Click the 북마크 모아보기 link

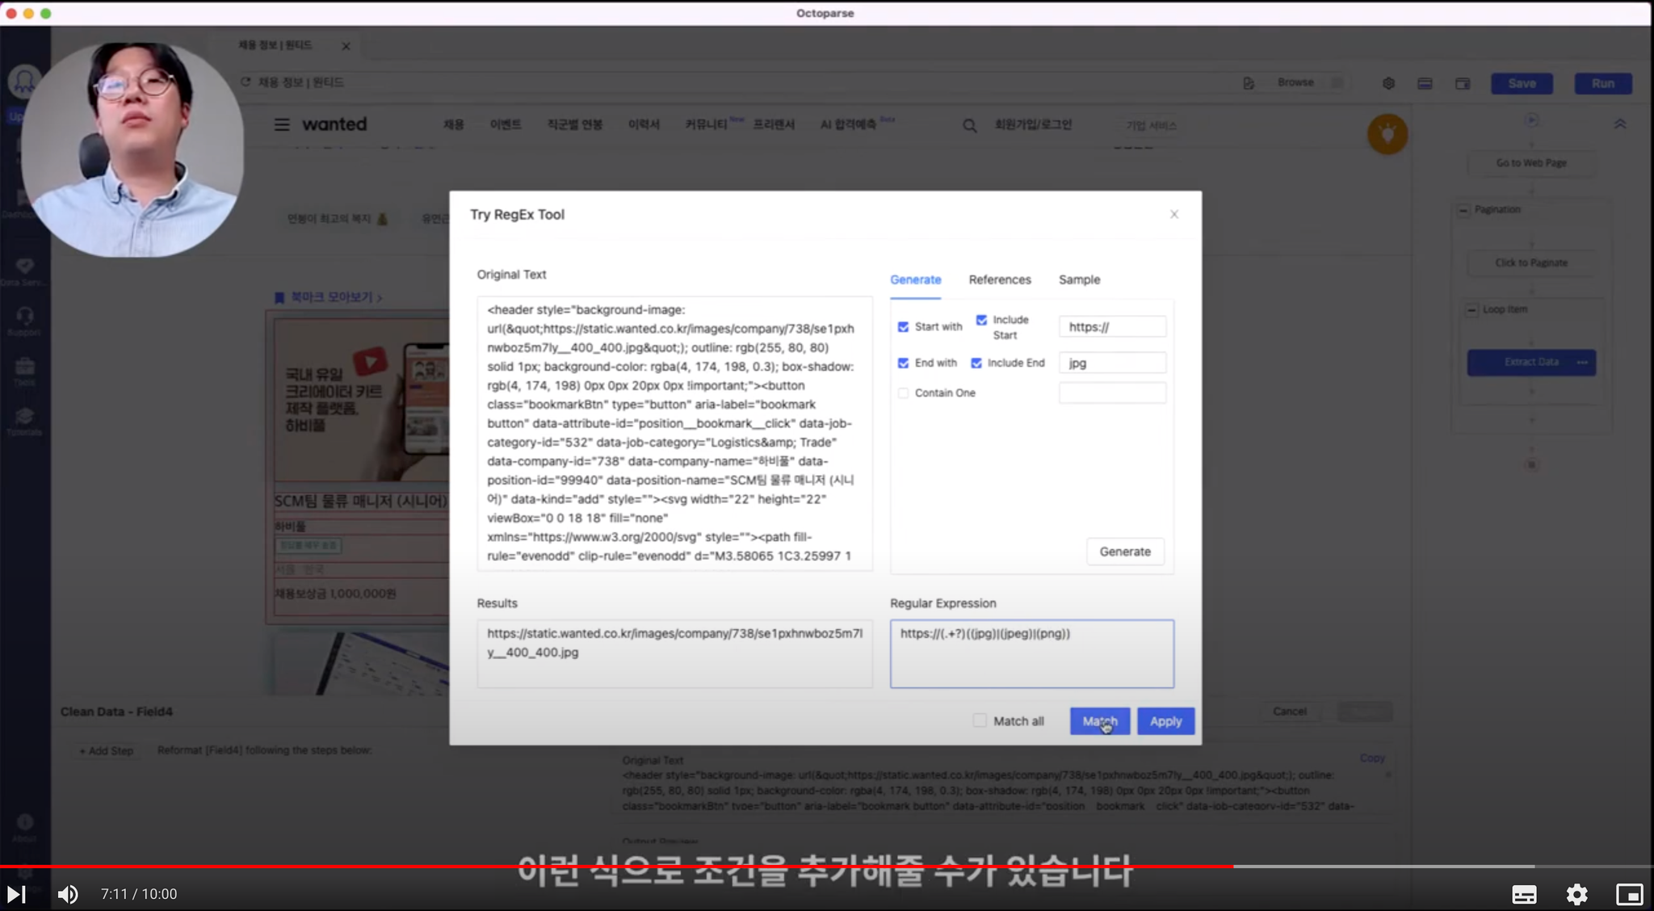329,297
